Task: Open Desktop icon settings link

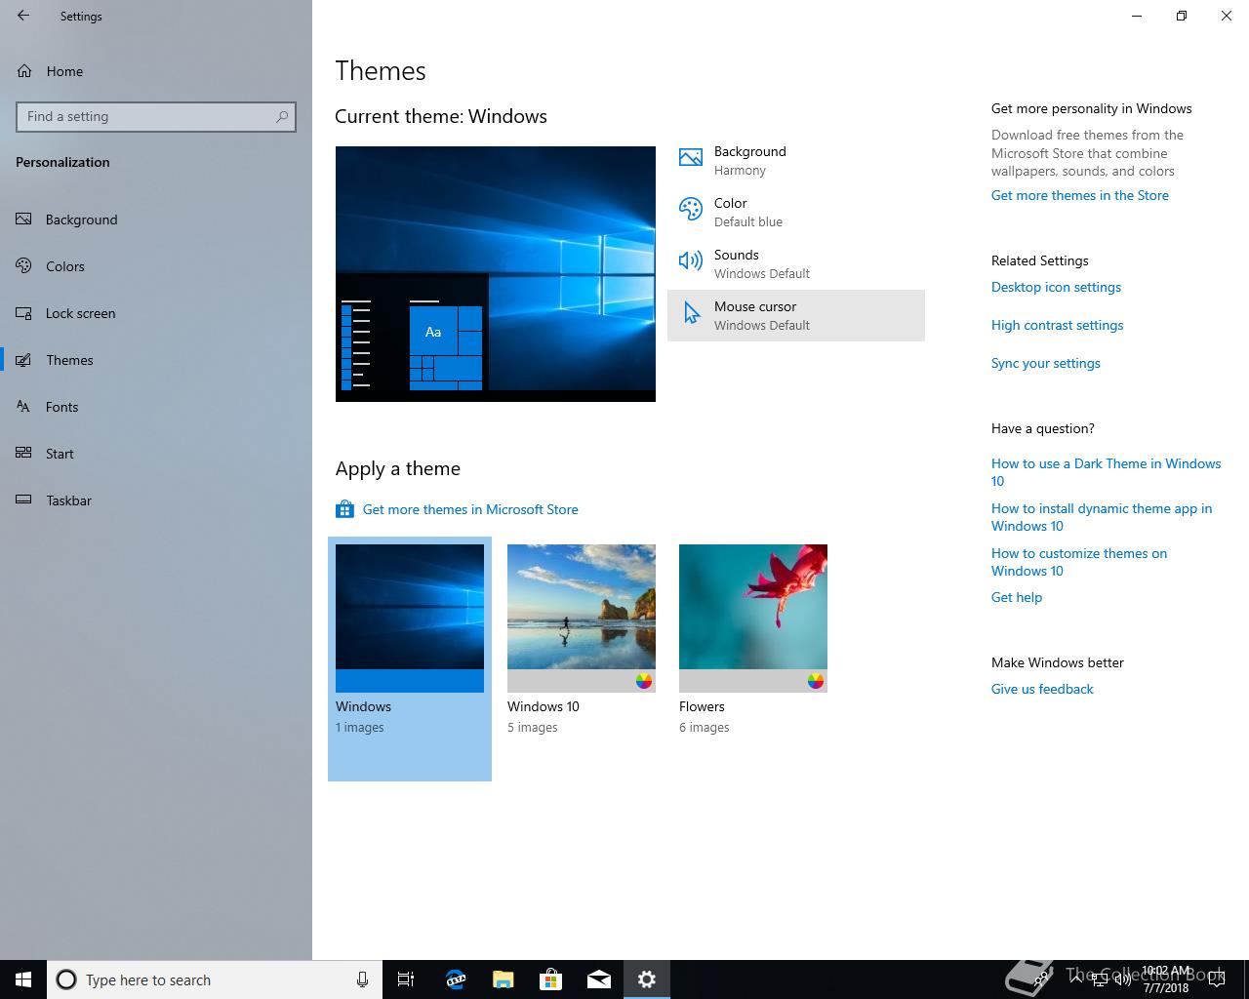Action: click(x=1056, y=287)
